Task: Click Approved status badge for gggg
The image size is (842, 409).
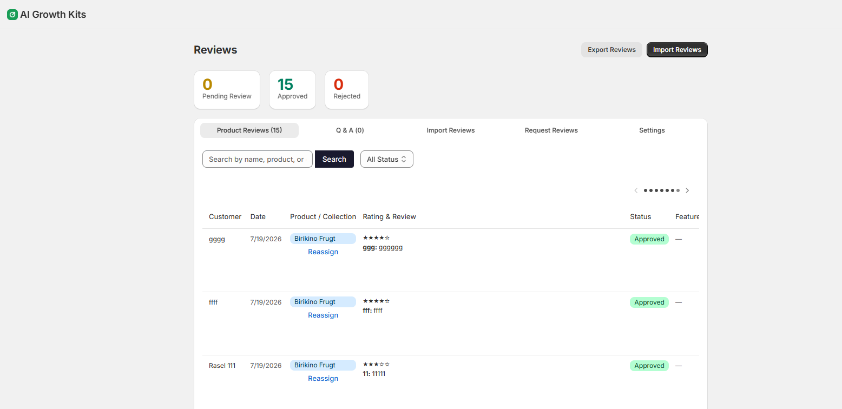Action: coord(649,239)
